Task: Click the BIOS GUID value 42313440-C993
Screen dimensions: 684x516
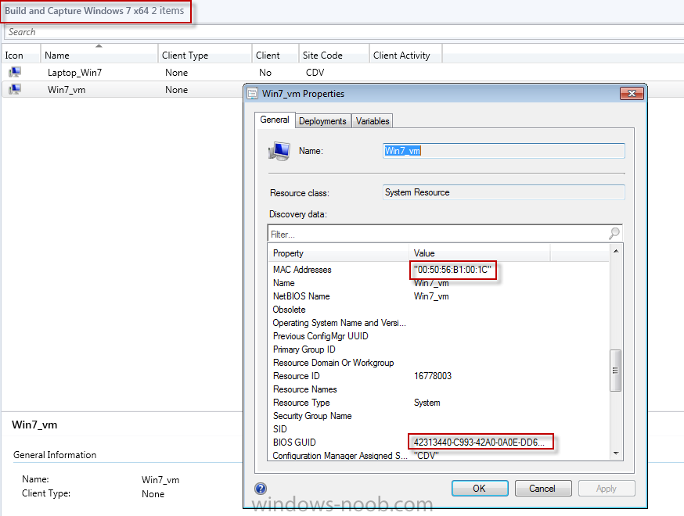Action: (x=479, y=443)
